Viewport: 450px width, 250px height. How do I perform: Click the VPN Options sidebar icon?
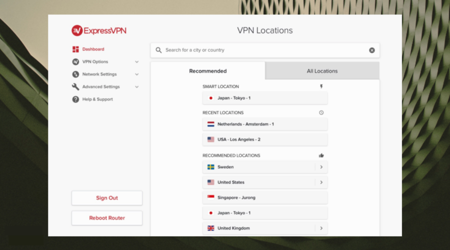(75, 61)
